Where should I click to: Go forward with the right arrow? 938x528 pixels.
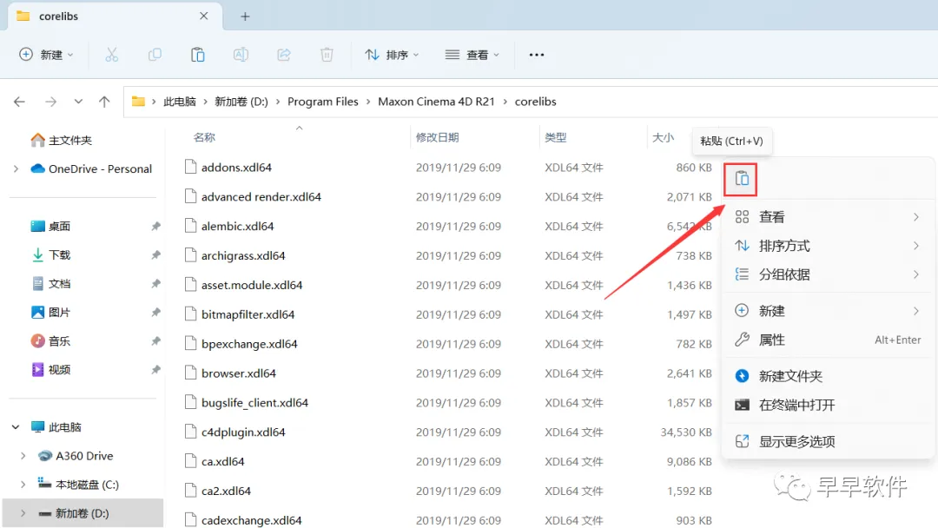pos(51,102)
